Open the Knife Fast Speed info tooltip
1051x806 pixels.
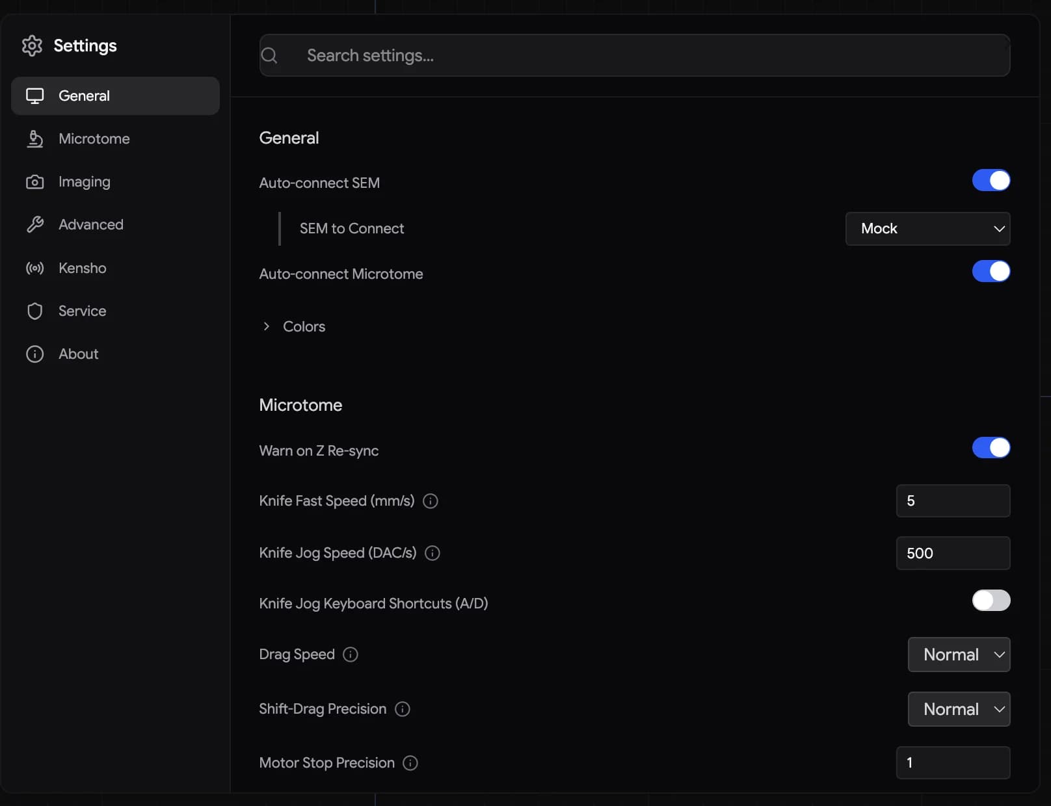(x=430, y=501)
